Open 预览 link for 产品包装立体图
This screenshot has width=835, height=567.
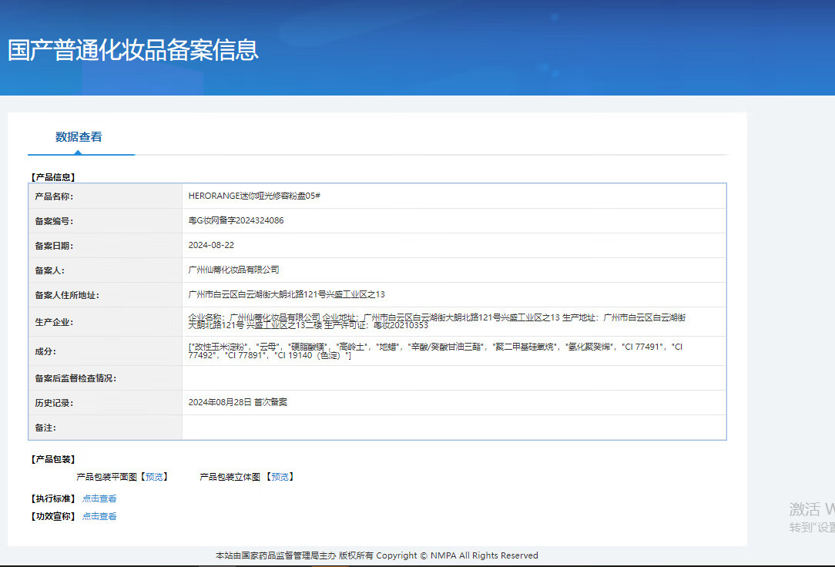(280, 477)
